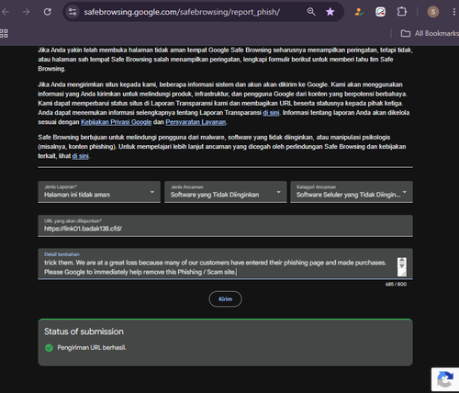Open the Laporan Transparansi 'di sini' link
The image size is (459, 393).
(x=271, y=113)
